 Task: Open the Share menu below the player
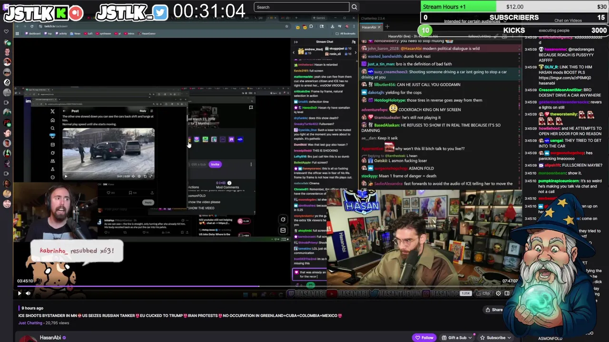tap(494, 310)
